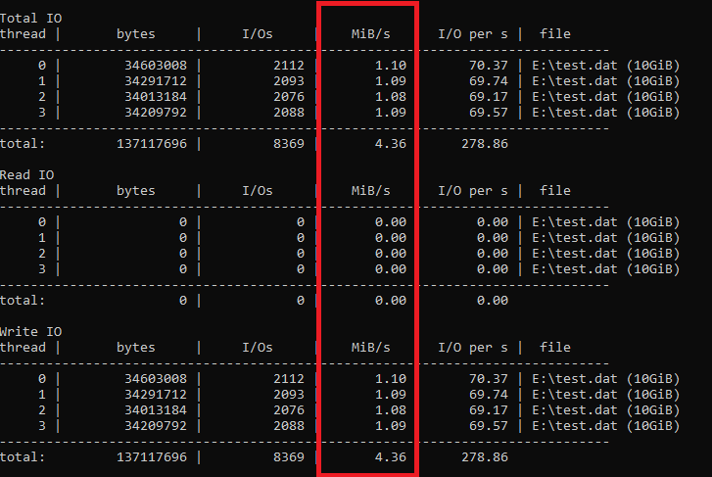The width and height of the screenshot is (712, 477).
Task: Click total 4.36 MiB/s in Total IO section
Action: tap(391, 144)
